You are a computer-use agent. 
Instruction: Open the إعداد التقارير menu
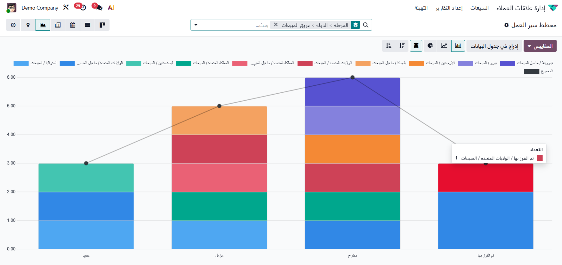(449, 8)
